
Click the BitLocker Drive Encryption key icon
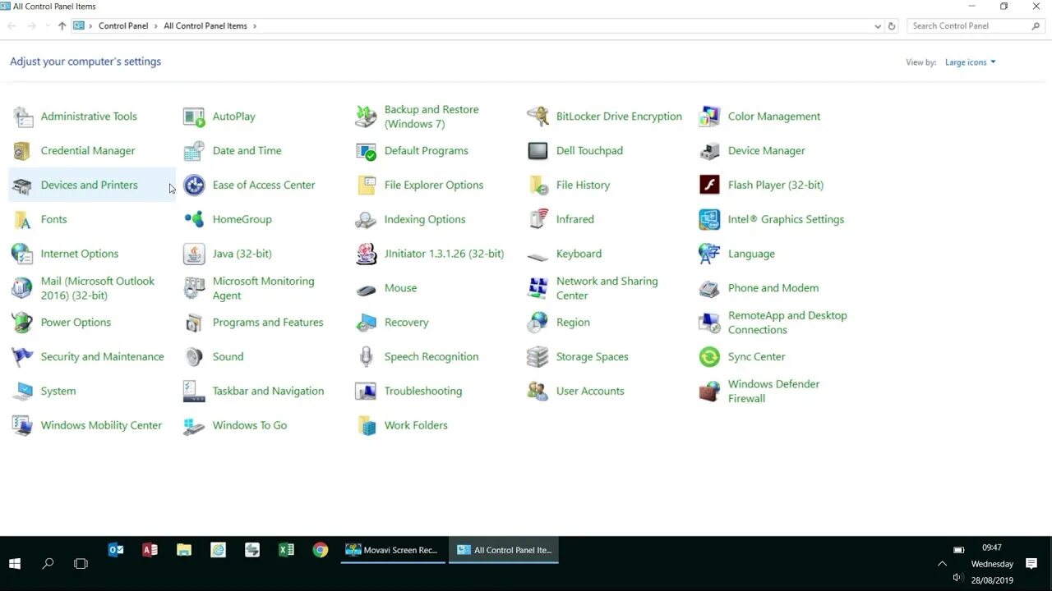tap(538, 117)
